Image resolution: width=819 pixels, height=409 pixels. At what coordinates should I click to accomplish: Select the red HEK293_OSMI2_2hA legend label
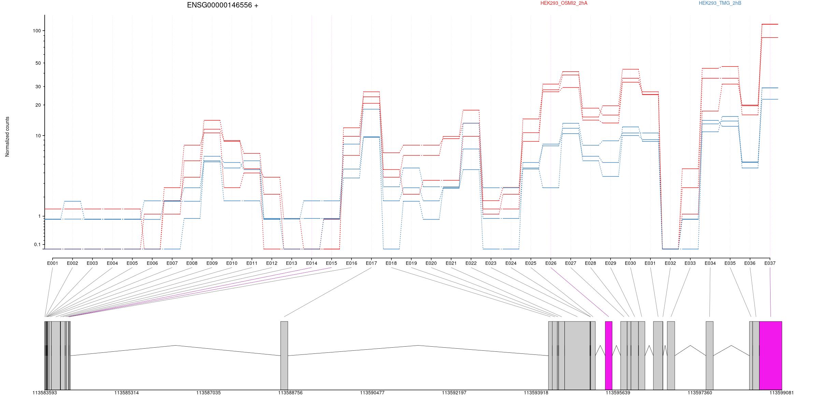tap(564, 3)
